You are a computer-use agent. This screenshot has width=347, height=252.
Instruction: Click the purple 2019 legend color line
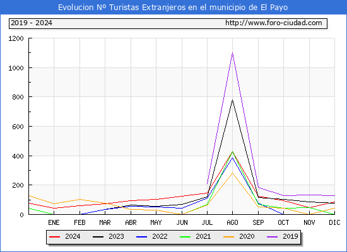click(272, 237)
